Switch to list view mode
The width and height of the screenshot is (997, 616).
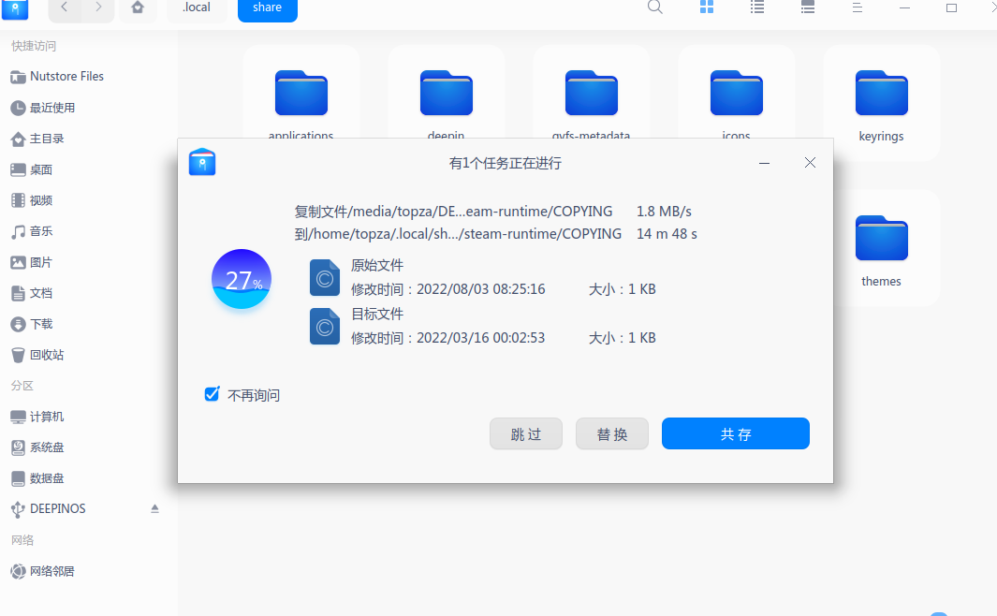coord(756,7)
